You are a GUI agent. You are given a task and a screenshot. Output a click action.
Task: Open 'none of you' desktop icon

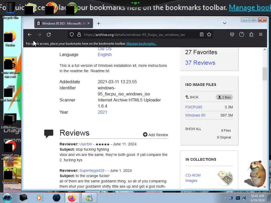[x=10, y=150]
